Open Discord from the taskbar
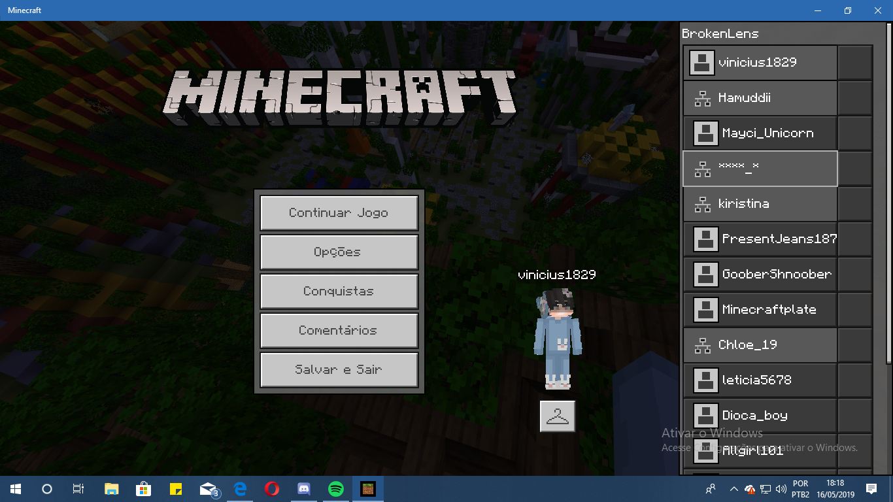The width and height of the screenshot is (893, 502). (304, 489)
